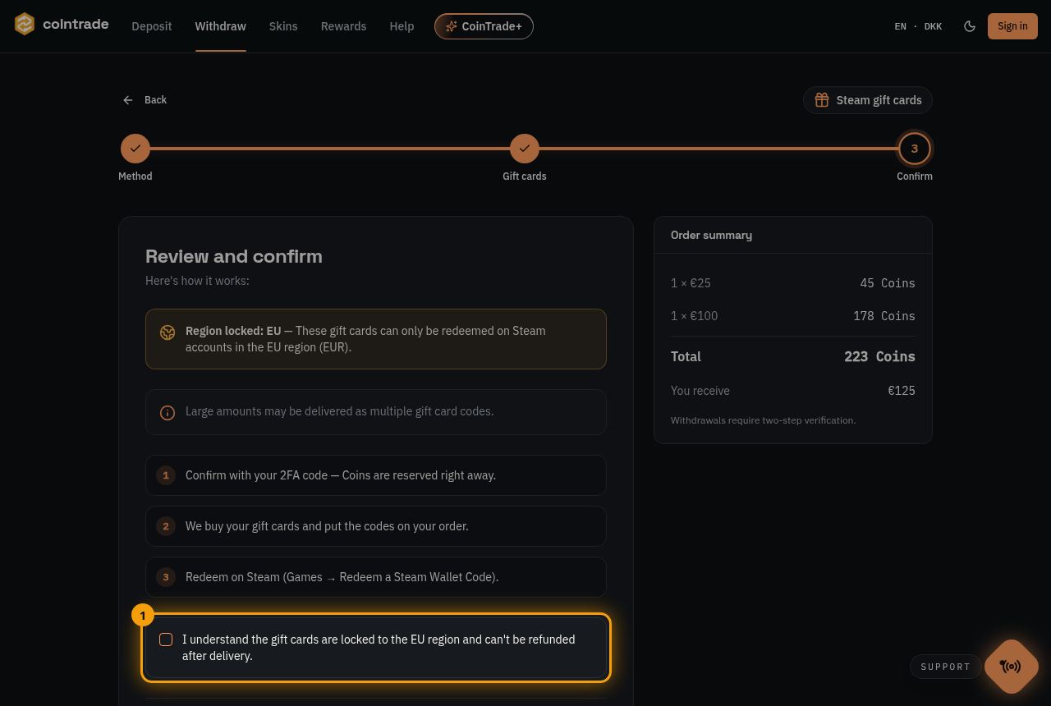Open the Help menu item

coord(402,26)
